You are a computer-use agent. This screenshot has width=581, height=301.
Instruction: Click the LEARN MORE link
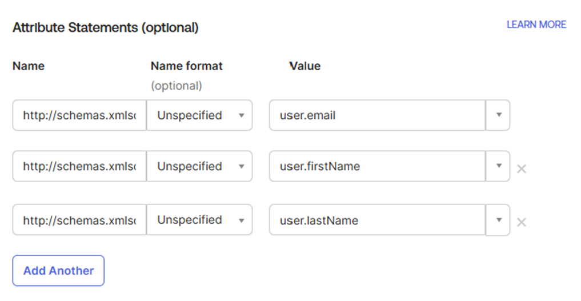point(536,25)
